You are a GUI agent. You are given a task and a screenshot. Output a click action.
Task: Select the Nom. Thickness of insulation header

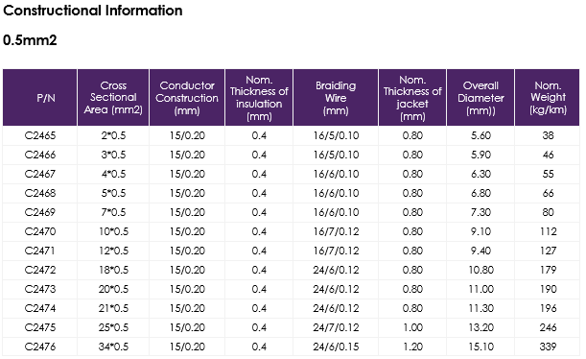(259, 98)
